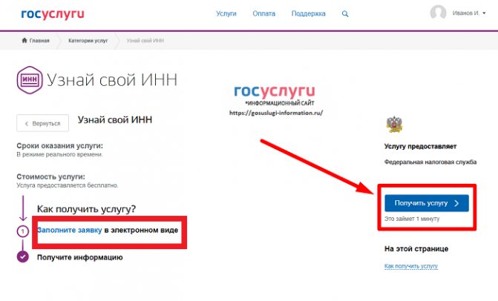The image size is (498, 301).
Task: Click the Вернуться back button
Action: point(42,123)
